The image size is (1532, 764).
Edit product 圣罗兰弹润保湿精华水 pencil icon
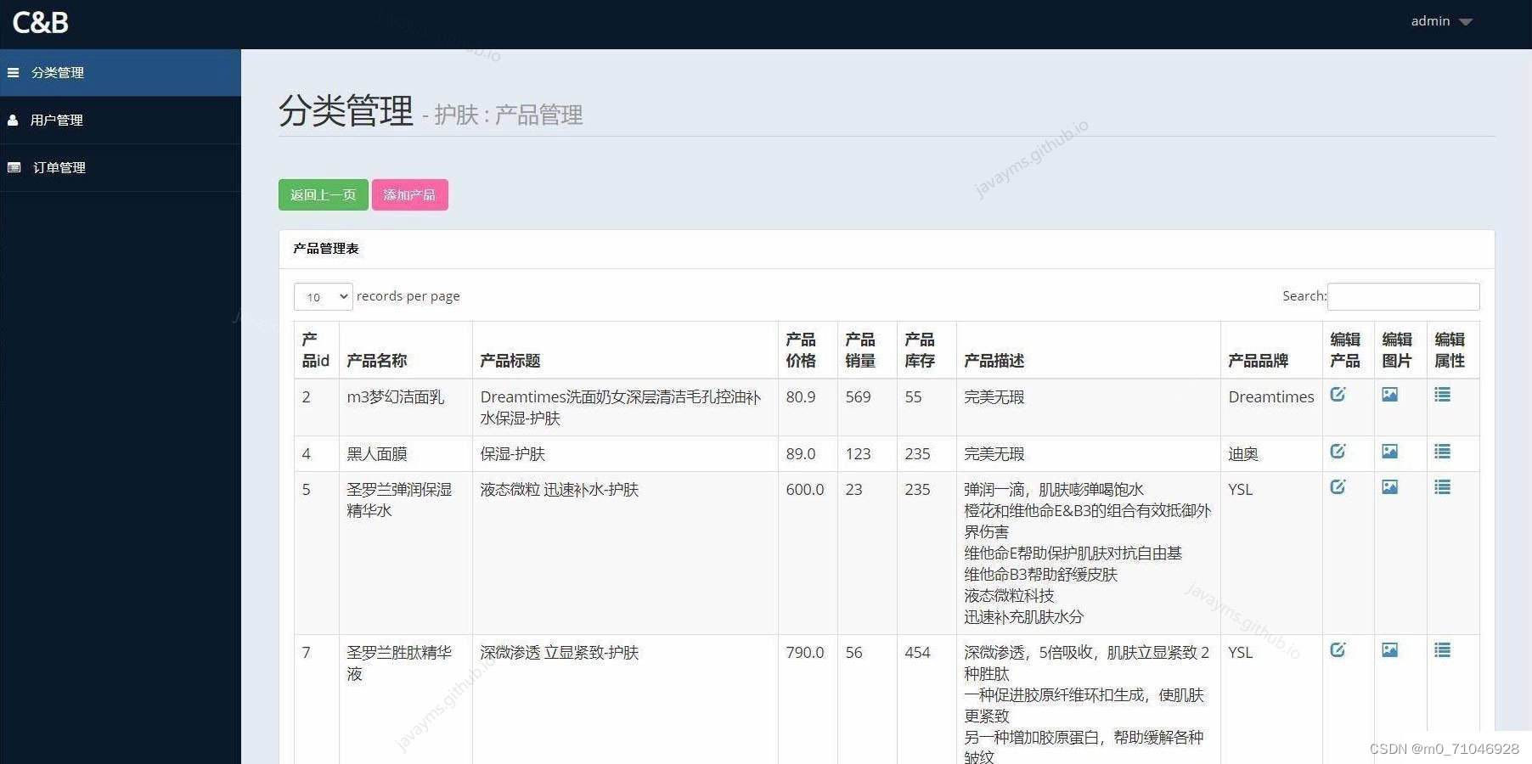(1338, 487)
